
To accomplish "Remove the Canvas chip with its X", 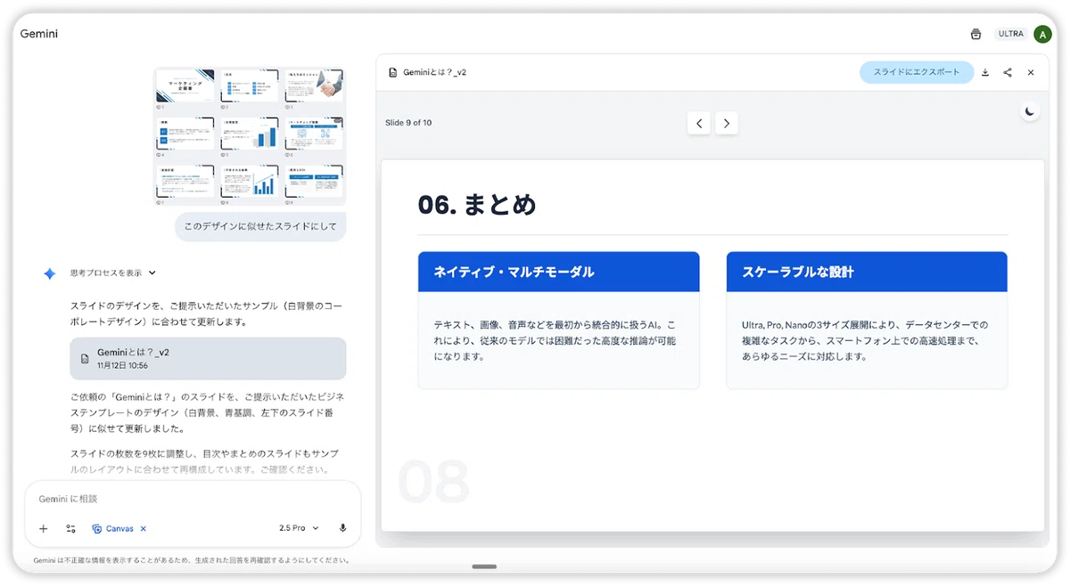I will pos(144,528).
